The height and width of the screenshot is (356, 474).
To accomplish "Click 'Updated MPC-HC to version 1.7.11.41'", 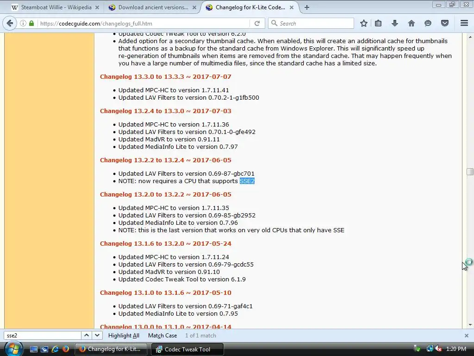I will pyautogui.click(x=174, y=90).
